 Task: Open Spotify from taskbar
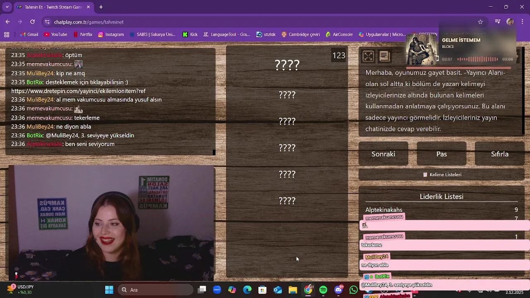pos(323,290)
